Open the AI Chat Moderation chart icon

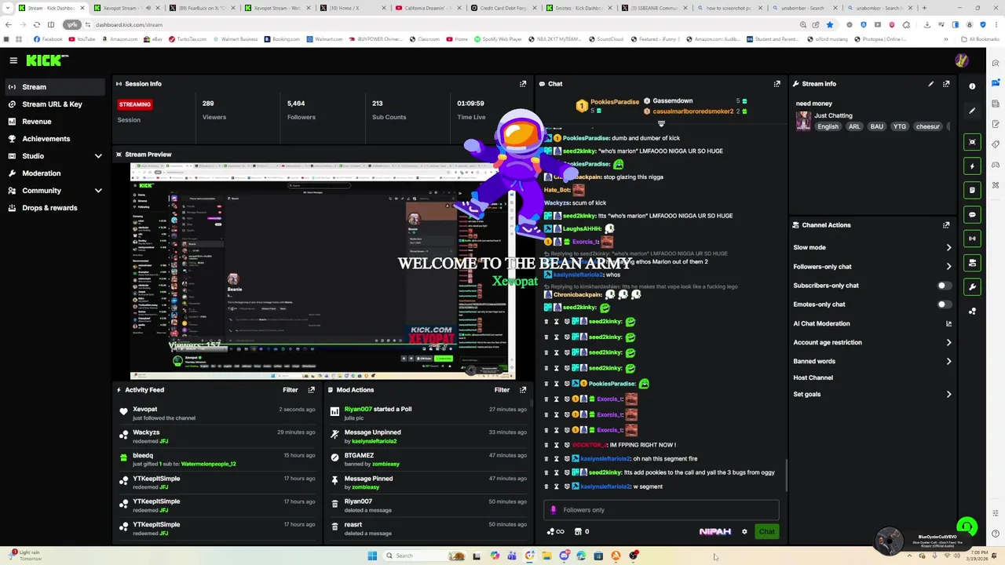948,323
